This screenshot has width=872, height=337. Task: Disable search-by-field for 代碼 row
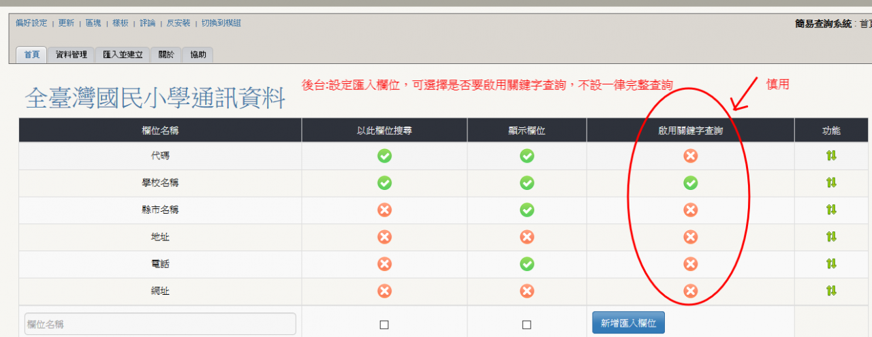pyautogui.click(x=384, y=156)
